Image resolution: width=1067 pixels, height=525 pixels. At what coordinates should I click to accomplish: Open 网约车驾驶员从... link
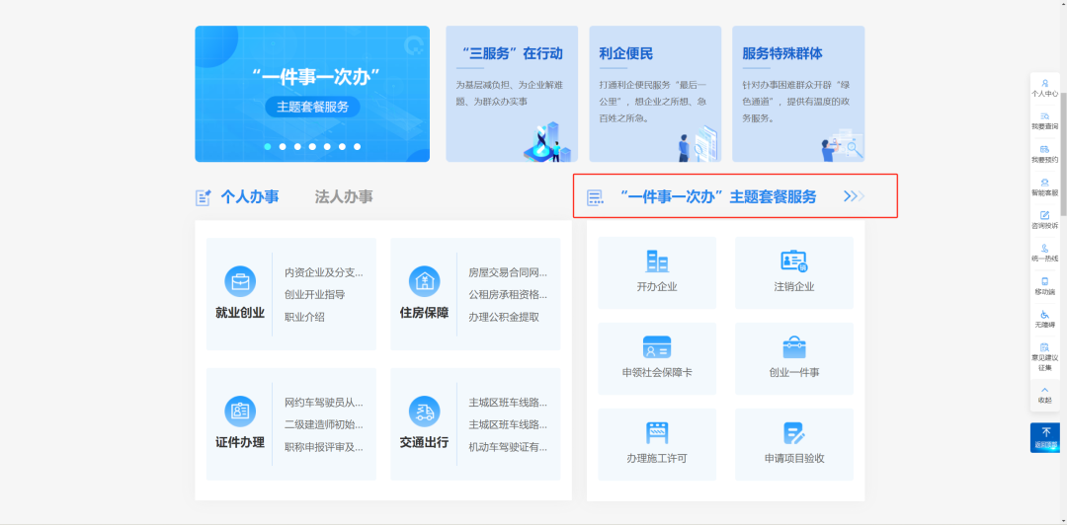coord(324,403)
